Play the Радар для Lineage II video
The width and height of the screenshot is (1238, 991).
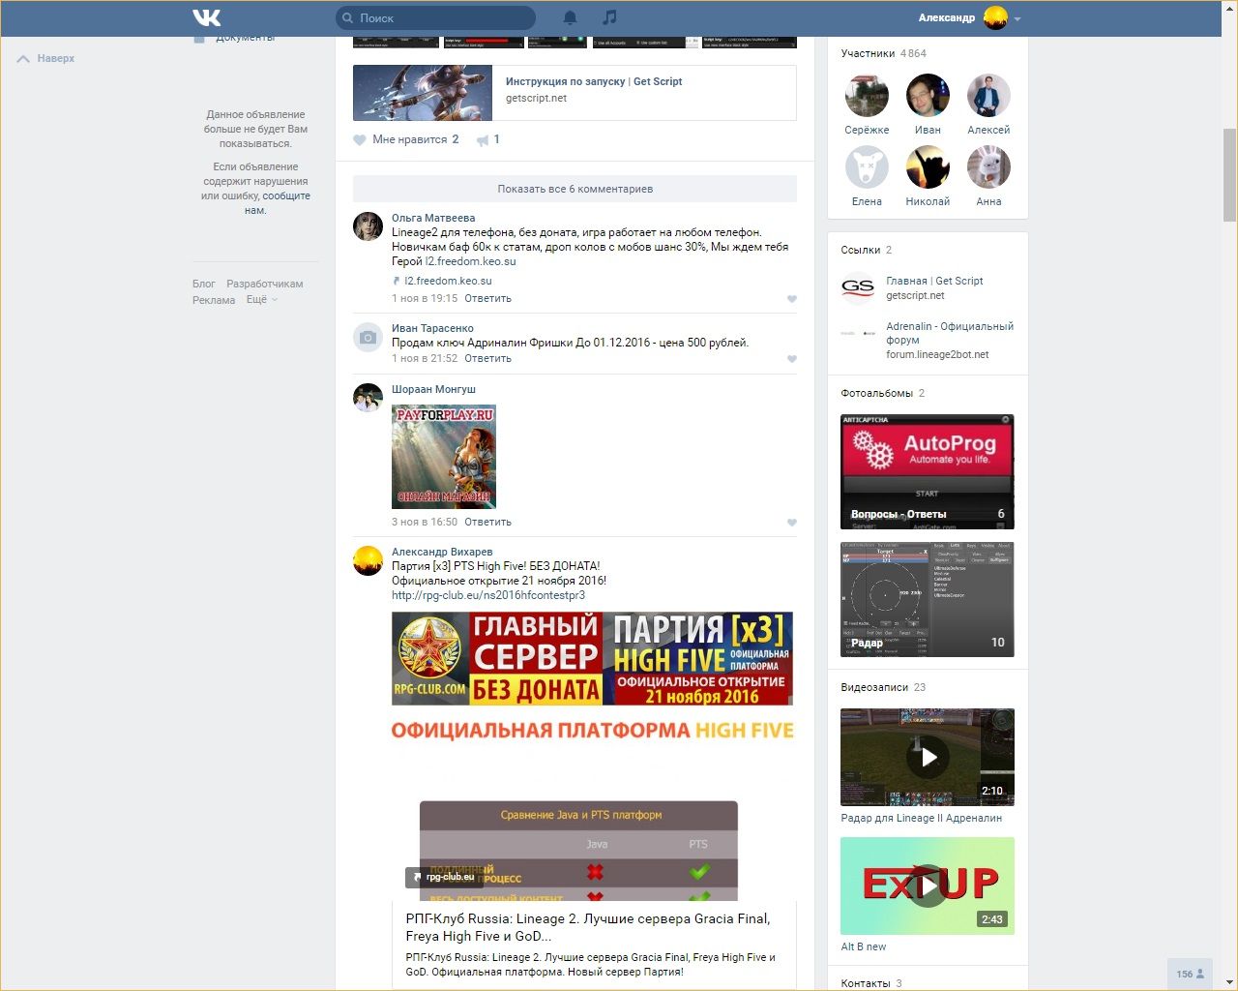pyautogui.click(x=928, y=757)
